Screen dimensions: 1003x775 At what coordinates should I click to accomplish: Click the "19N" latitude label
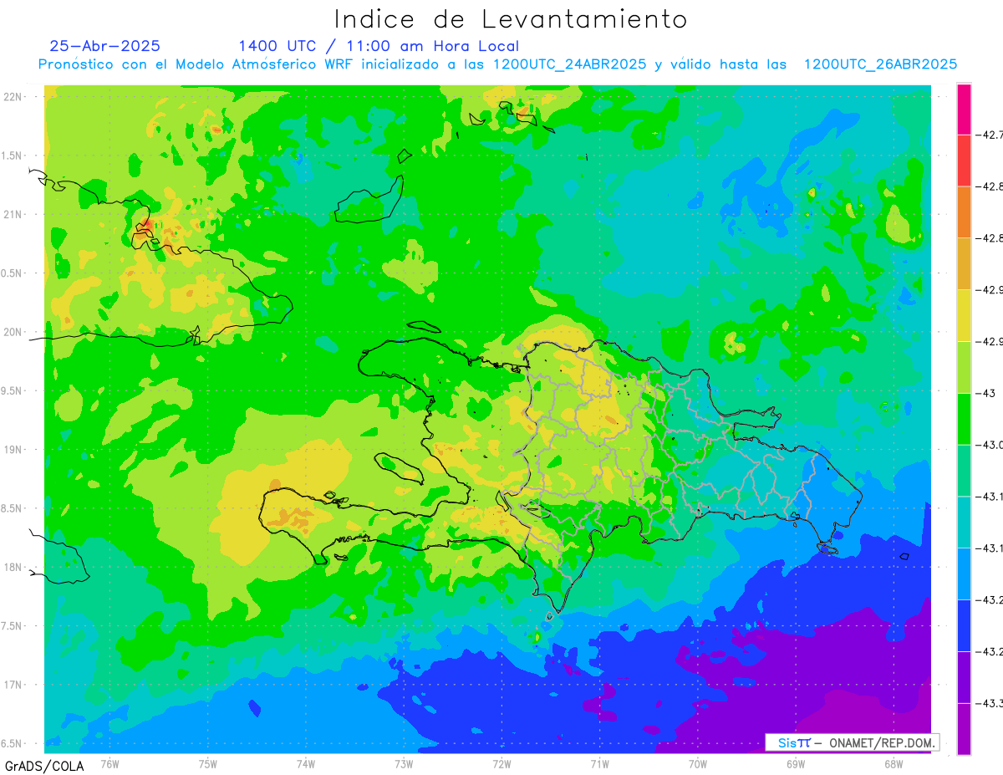click(14, 450)
